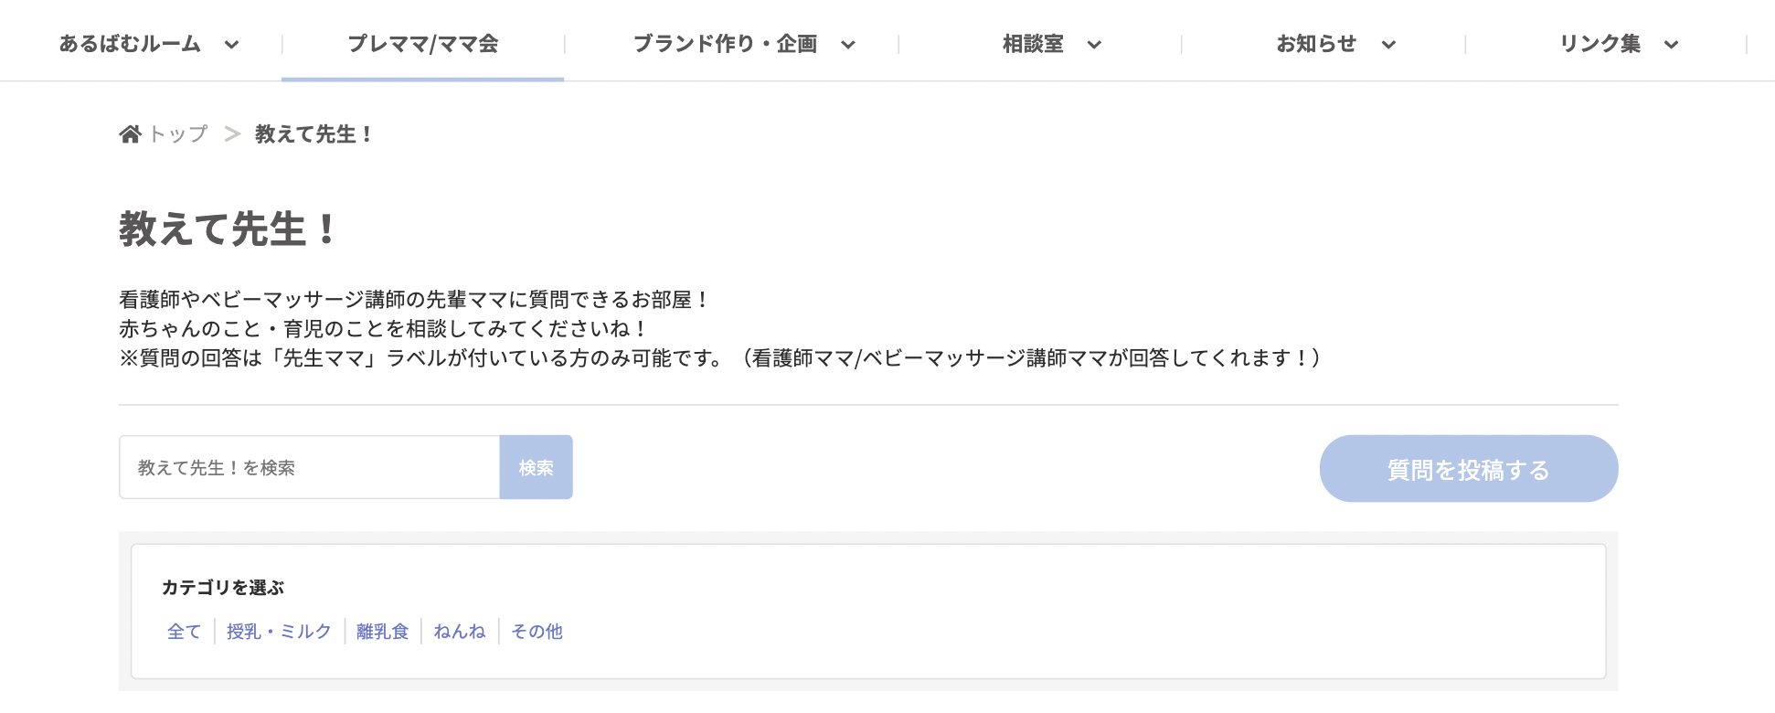The height and width of the screenshot is (713, 1775).
Task: Expand the あるばむルーム dropdown chevron
Action: click(232, 45)
